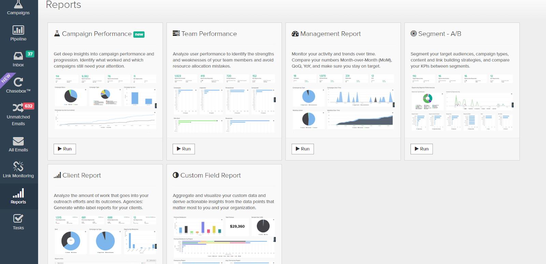546x264 pixels.
Task: Click the Custom Field Report preview thumbnail
Action: 224,239
